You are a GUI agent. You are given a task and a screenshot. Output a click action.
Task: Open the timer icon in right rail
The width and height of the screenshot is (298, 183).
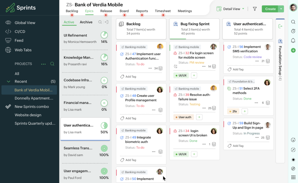tap(293, 31)
